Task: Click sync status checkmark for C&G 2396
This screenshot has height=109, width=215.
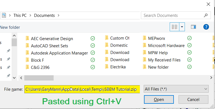Action: coord(93,67)
